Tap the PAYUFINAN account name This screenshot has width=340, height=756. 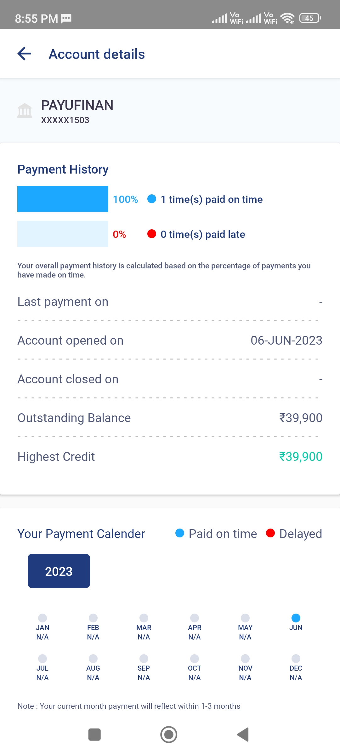[x=77, y=105]
